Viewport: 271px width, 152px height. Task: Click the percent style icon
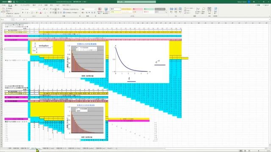click(x=86, y=13)
